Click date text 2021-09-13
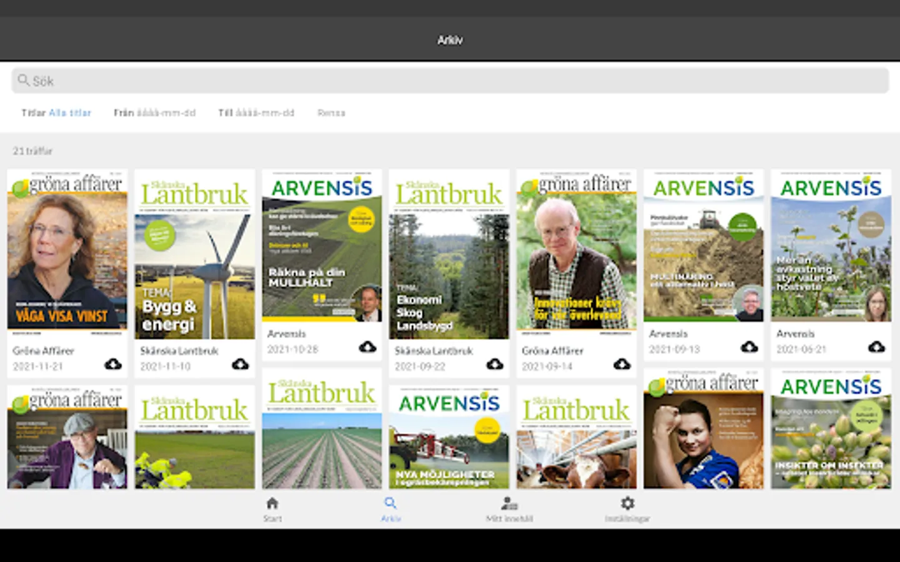The width and height of the screenshot is (900, 562). [675, 350]
